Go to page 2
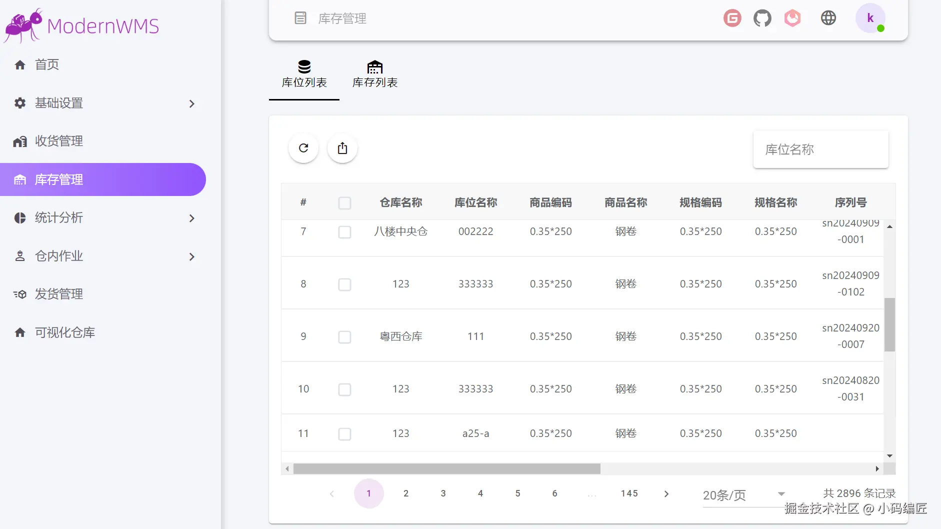The height and width of the screenshot is (529, 941). [406, 493]
